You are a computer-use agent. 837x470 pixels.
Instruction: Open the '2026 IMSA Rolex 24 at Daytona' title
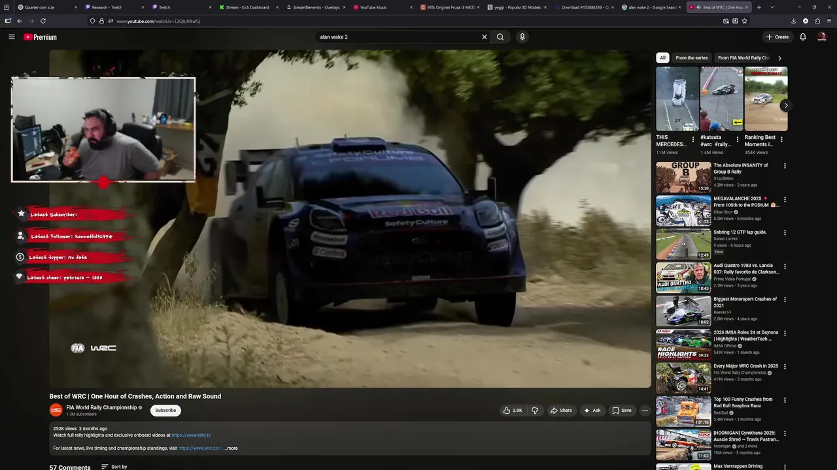pos(746,336)
